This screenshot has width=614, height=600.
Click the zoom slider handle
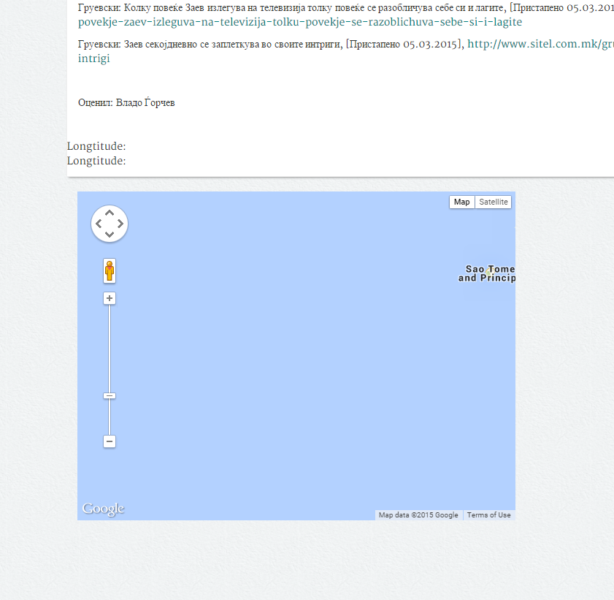click(x=110, y=395)
